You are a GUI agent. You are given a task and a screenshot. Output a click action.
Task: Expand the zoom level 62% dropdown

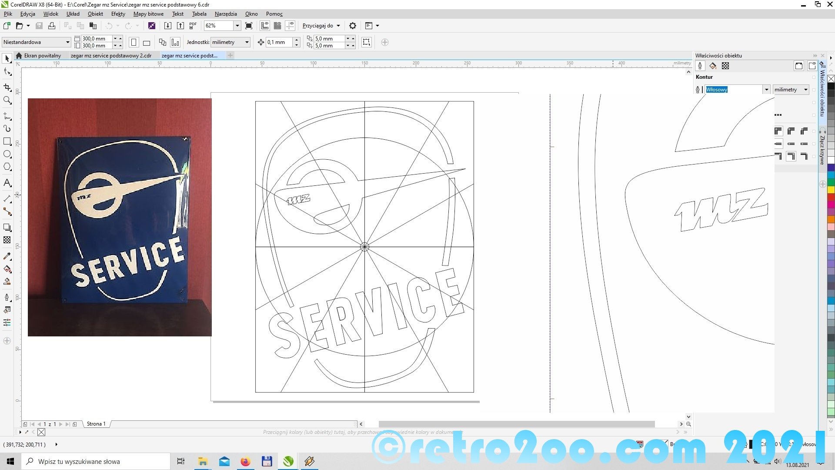point(237,26)
